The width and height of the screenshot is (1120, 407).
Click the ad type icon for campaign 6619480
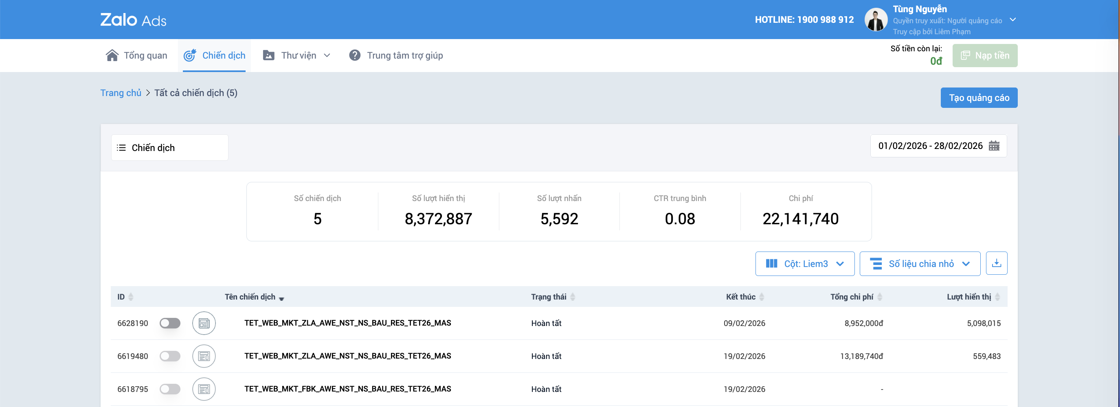click(204, 356)
